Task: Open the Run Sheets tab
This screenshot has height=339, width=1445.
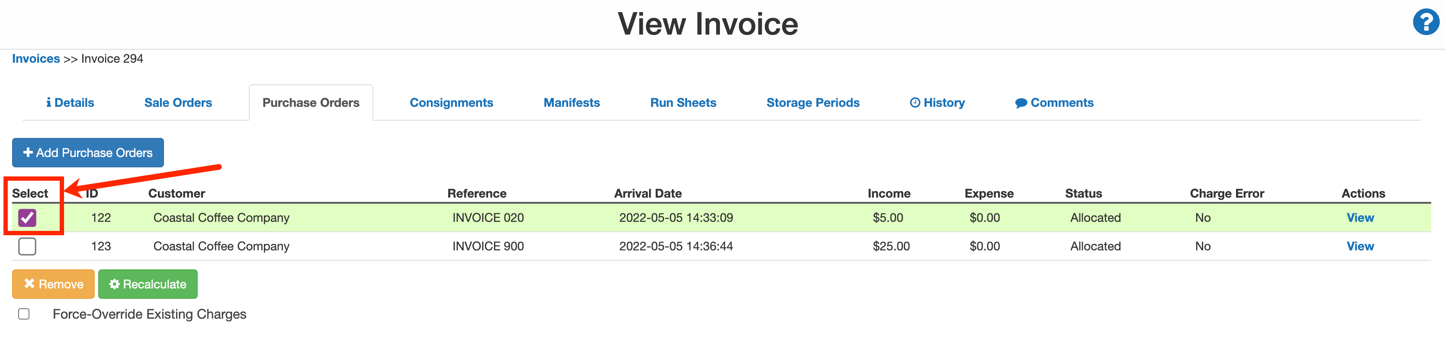Action: [x=683, y=102]
